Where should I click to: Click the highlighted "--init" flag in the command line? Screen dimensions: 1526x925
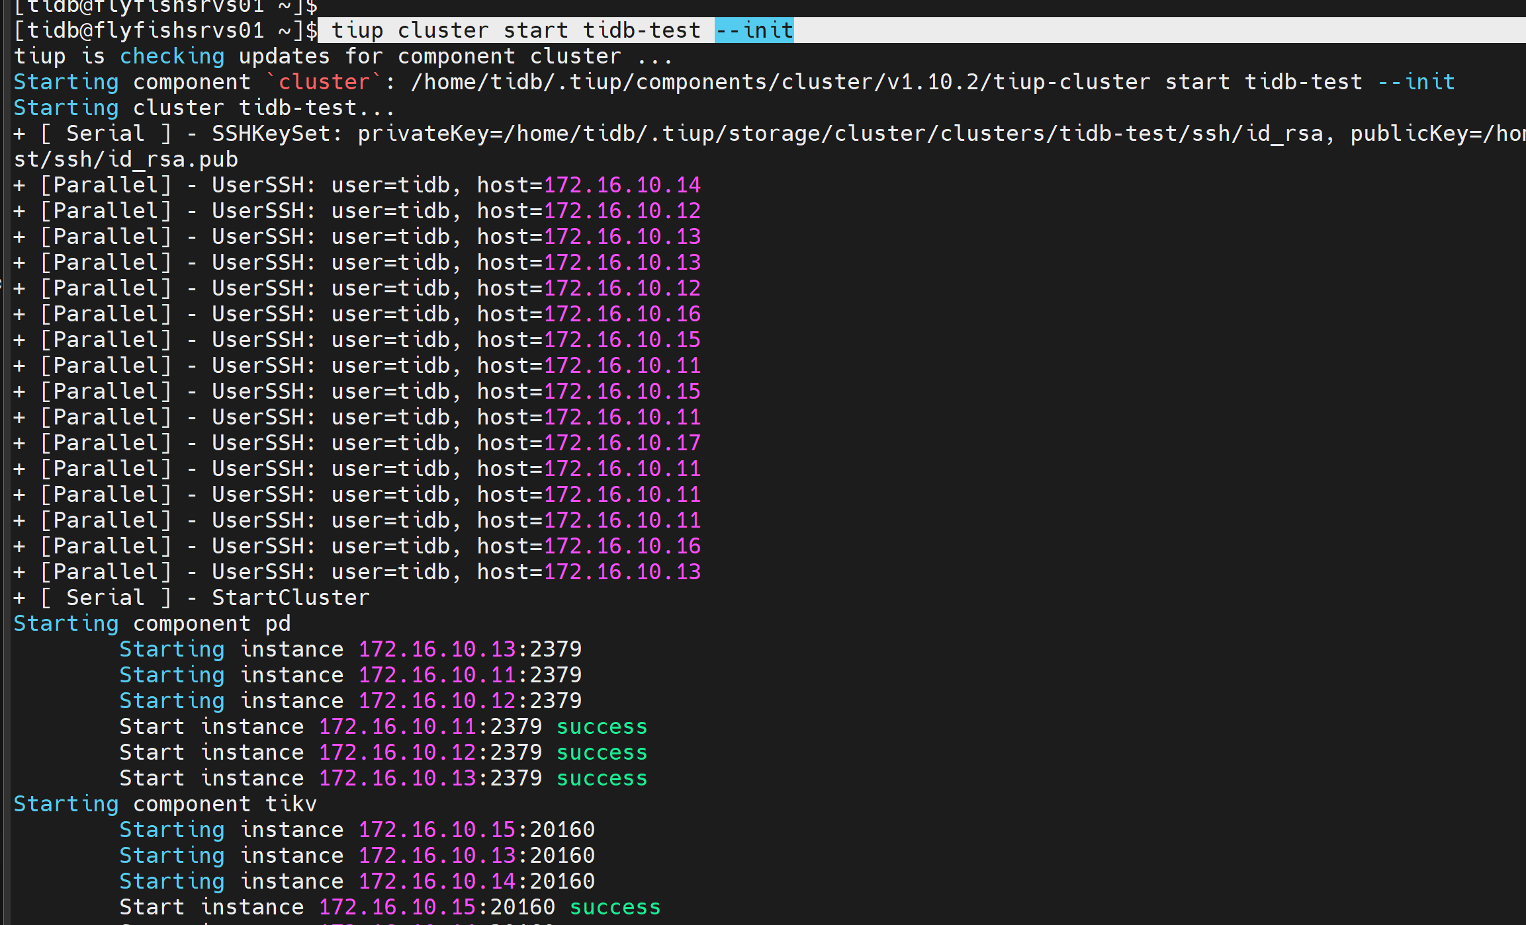click(x=754, y=30)
